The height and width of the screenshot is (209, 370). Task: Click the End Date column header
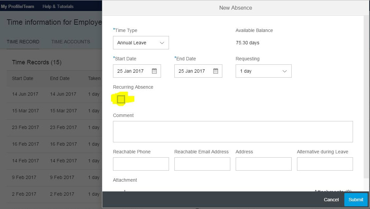60,78
